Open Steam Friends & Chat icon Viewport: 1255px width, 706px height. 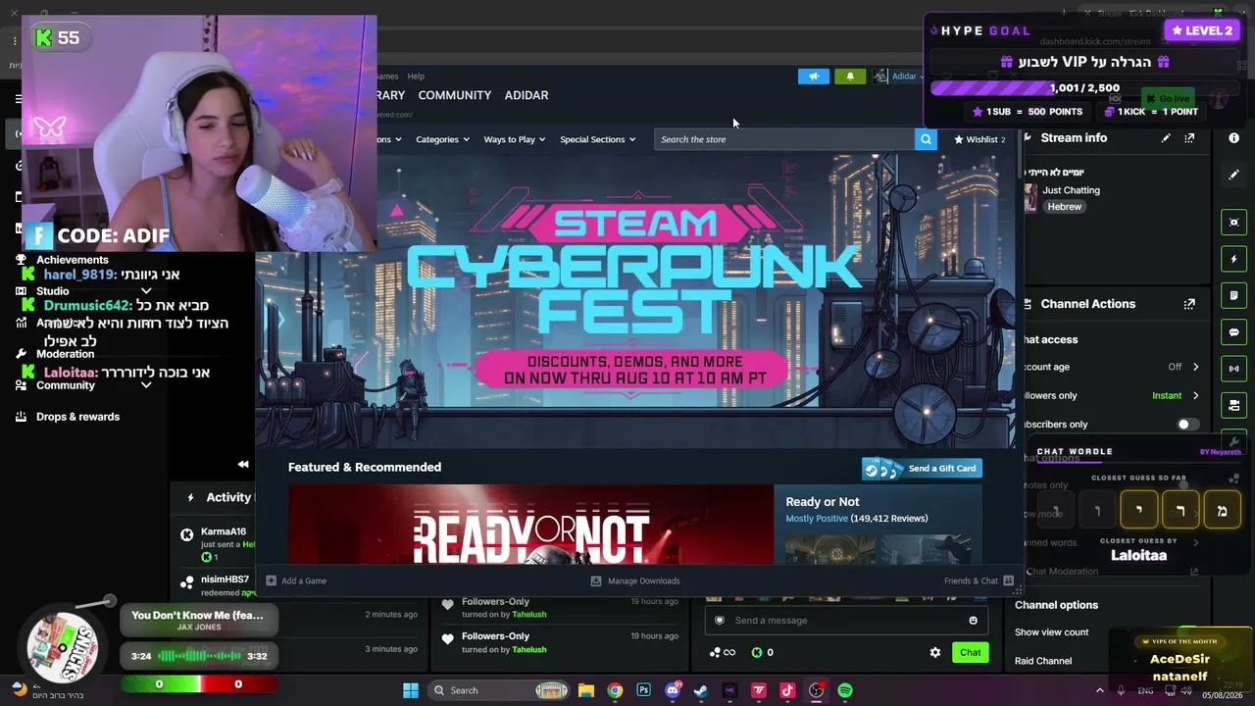coord(1008,580)
